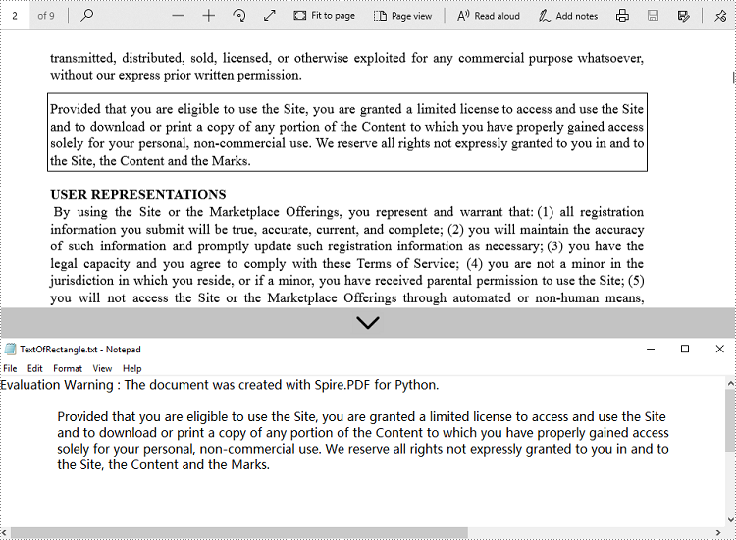
Task: Open Add notes tool
Action: (567, 16)
